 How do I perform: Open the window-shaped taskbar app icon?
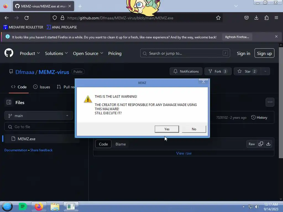click(x=71, y=206)
